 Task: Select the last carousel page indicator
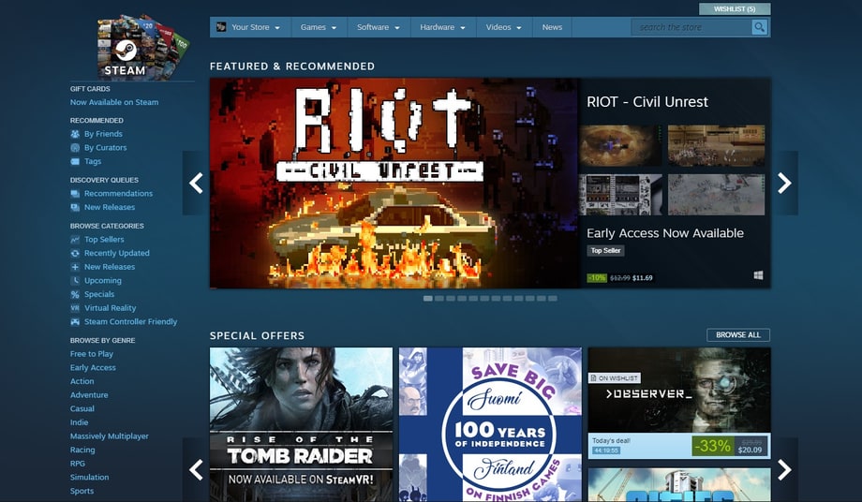553,298
